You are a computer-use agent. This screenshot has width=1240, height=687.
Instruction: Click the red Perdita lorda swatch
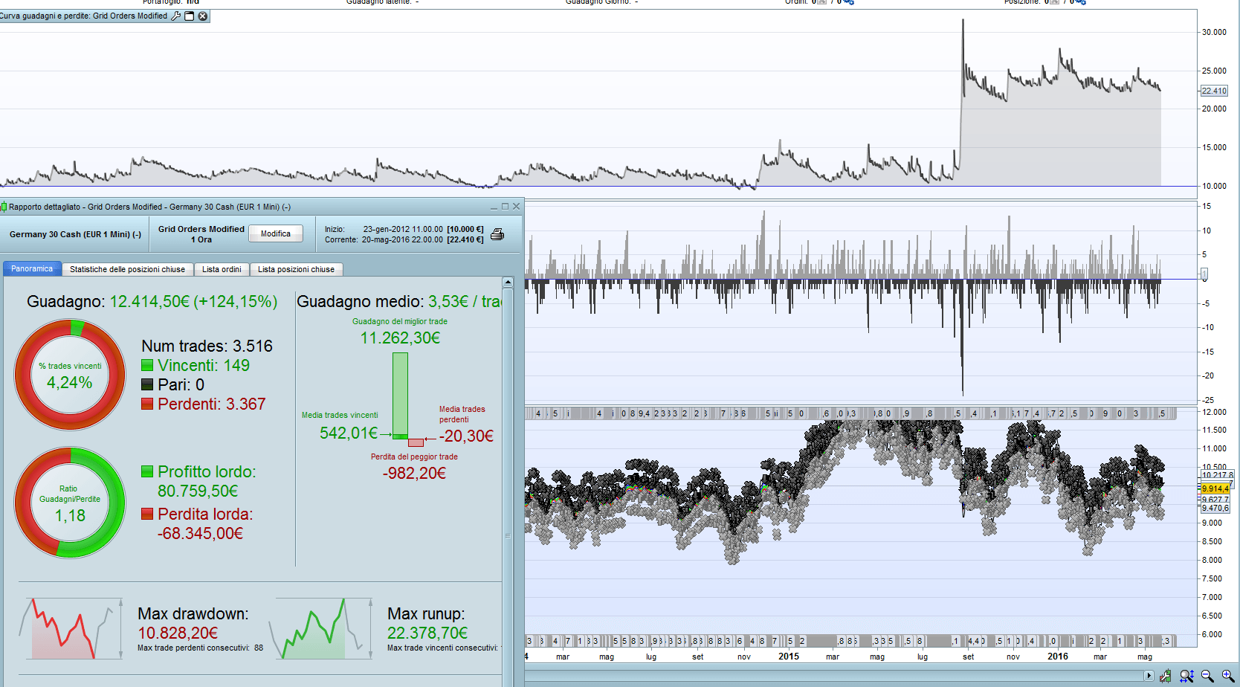tap(147, 514)
